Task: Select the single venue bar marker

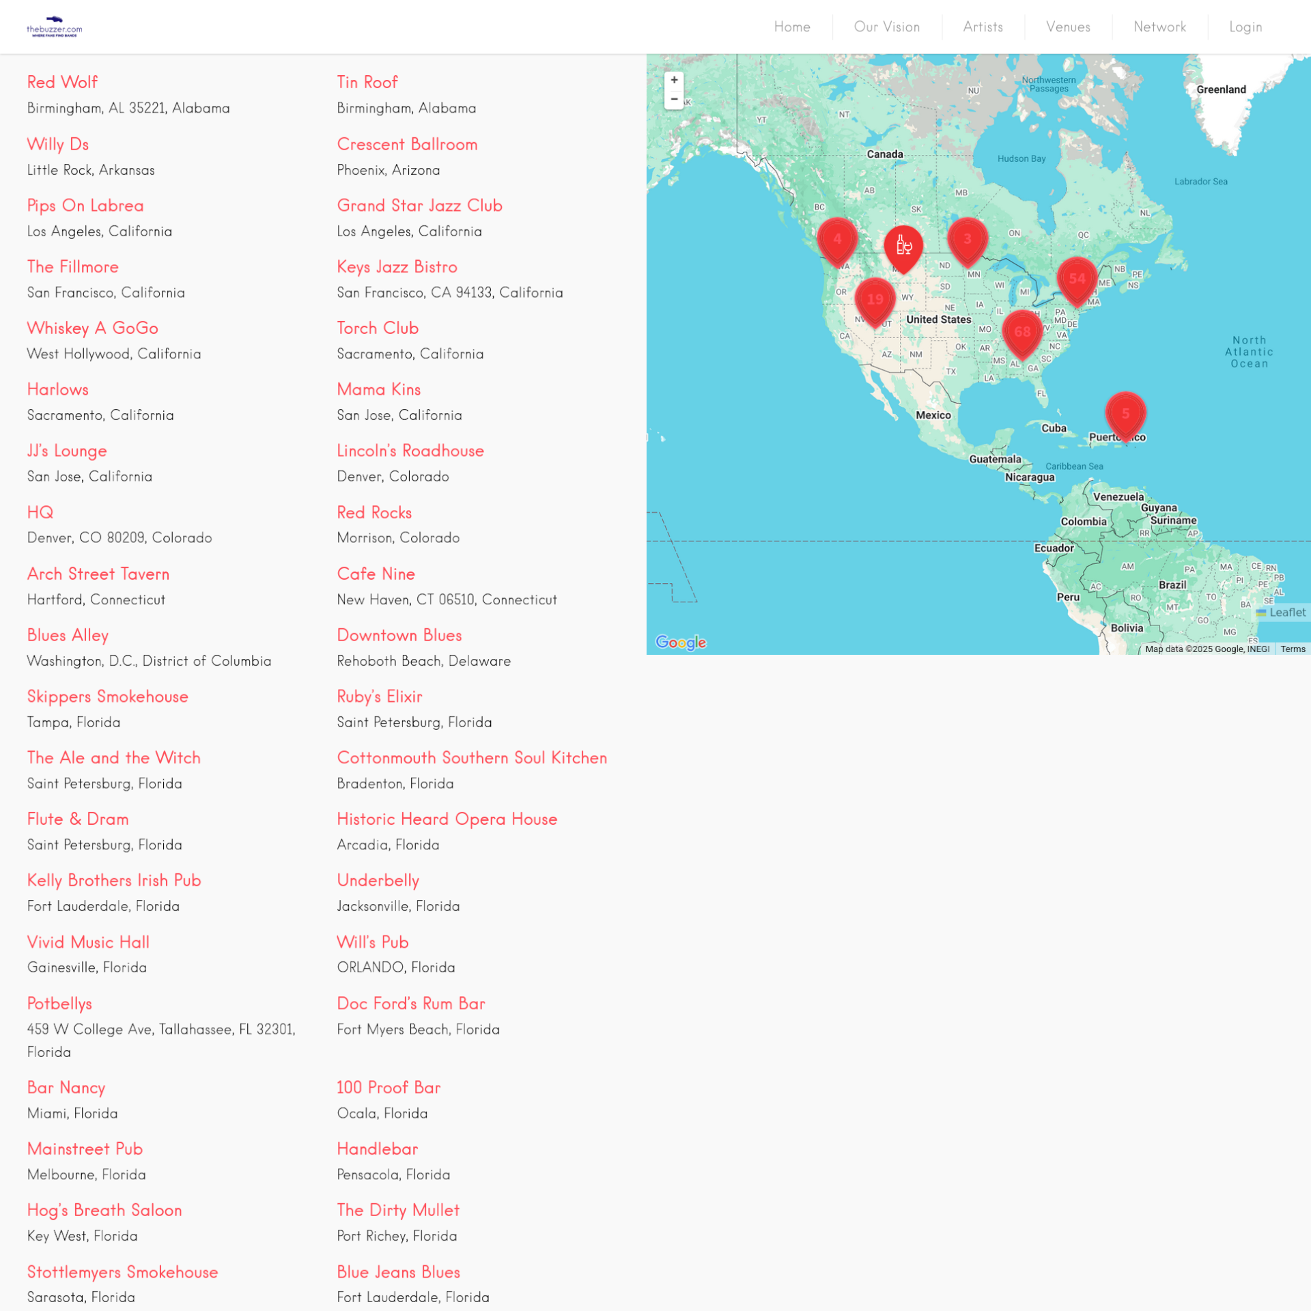Action: pos(903,249)
